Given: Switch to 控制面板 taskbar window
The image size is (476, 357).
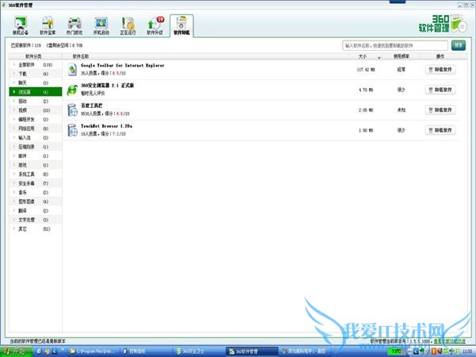Looking at the screenshot, I should tap(146, 351).
